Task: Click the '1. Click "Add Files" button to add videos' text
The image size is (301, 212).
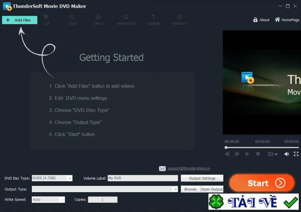Action: coord(91,86)
